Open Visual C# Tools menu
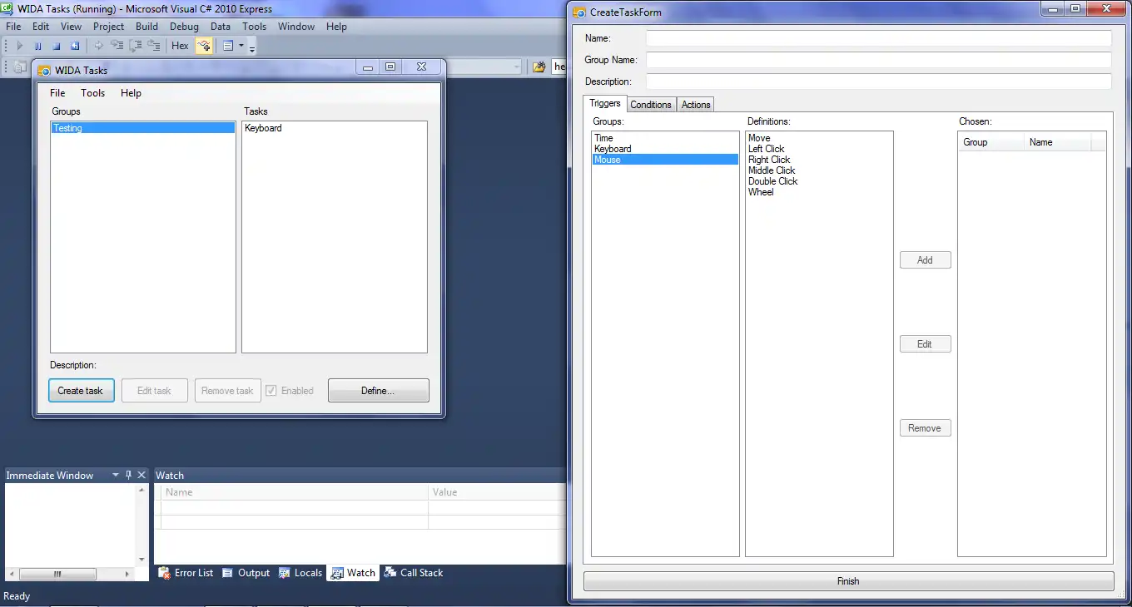Screen dimensions: 1132x607 point(254,27)
